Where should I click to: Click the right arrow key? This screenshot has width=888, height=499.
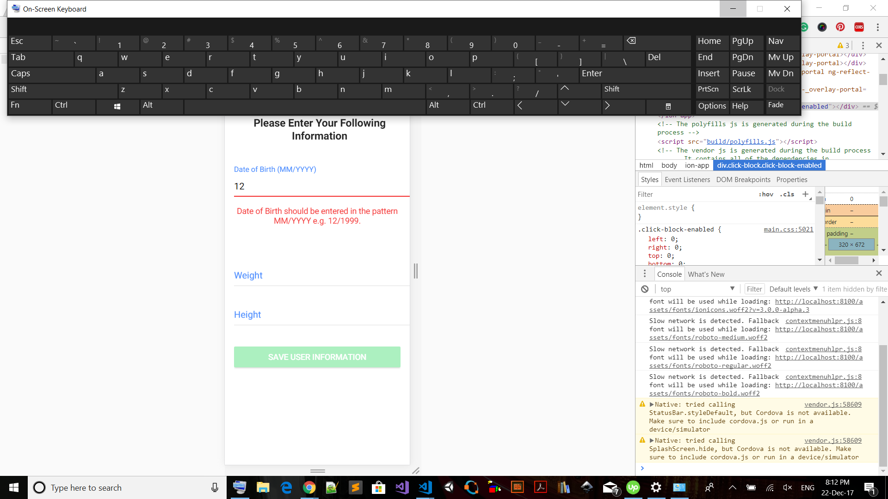tap(624, 106)
